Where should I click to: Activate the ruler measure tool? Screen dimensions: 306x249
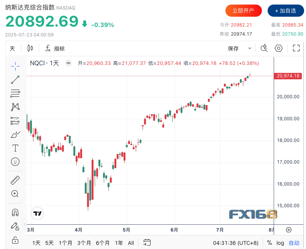(x=15, y=180)
